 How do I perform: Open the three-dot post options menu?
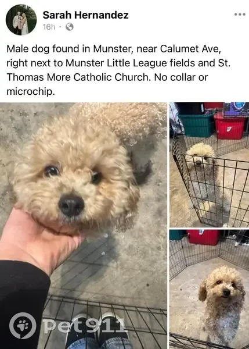240,15
